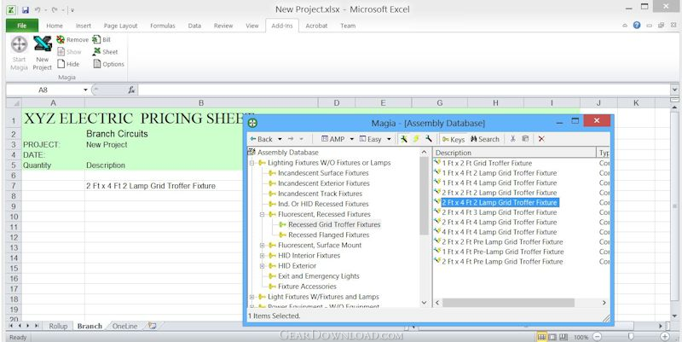Select 2 Ft x 4 Ft 3 Lamp Grid Troffer Fixture
Screen dimensions: 682x342
499,212
